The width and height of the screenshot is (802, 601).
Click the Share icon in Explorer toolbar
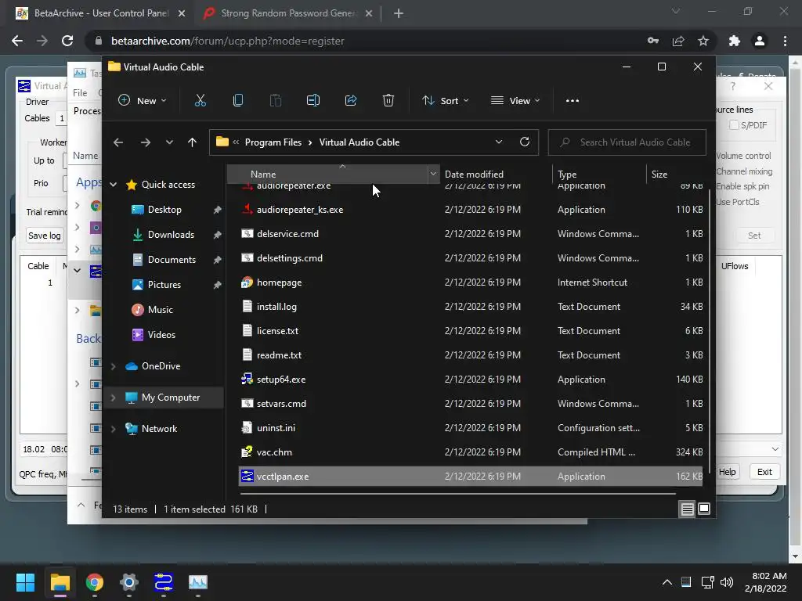coord(351,101)
